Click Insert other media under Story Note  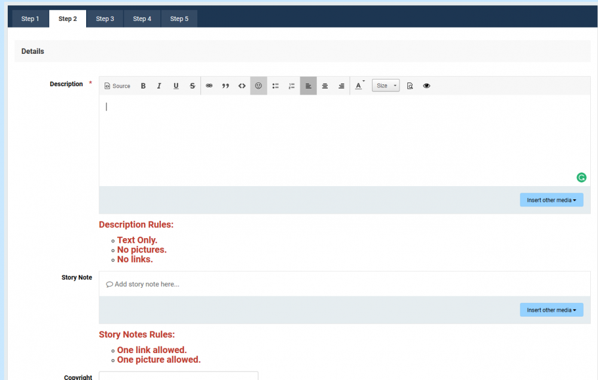(551, 309)
